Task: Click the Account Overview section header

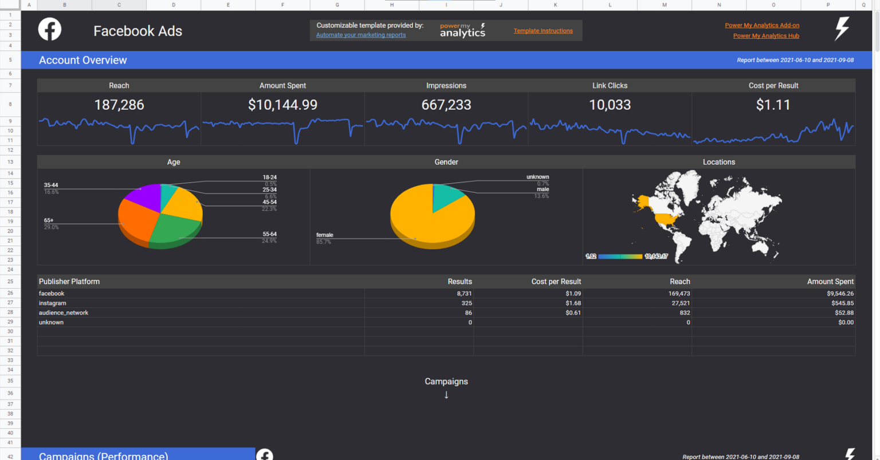Action: click(x=82, y=60)
